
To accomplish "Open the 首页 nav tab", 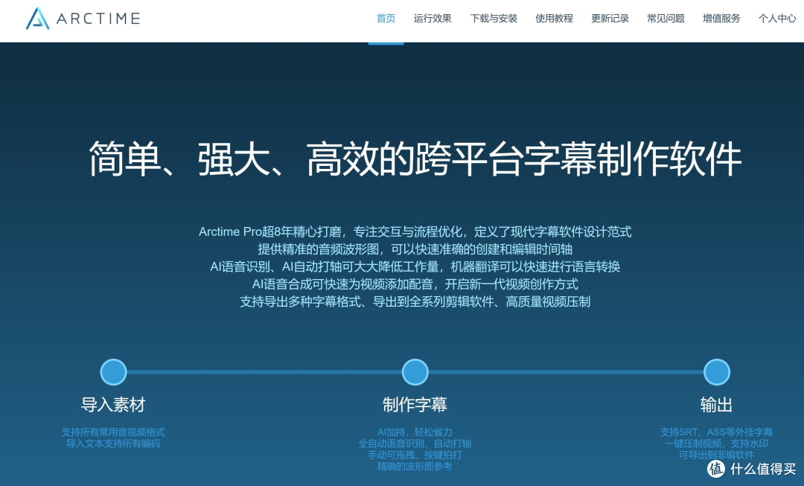I will (x=386, y=19).
